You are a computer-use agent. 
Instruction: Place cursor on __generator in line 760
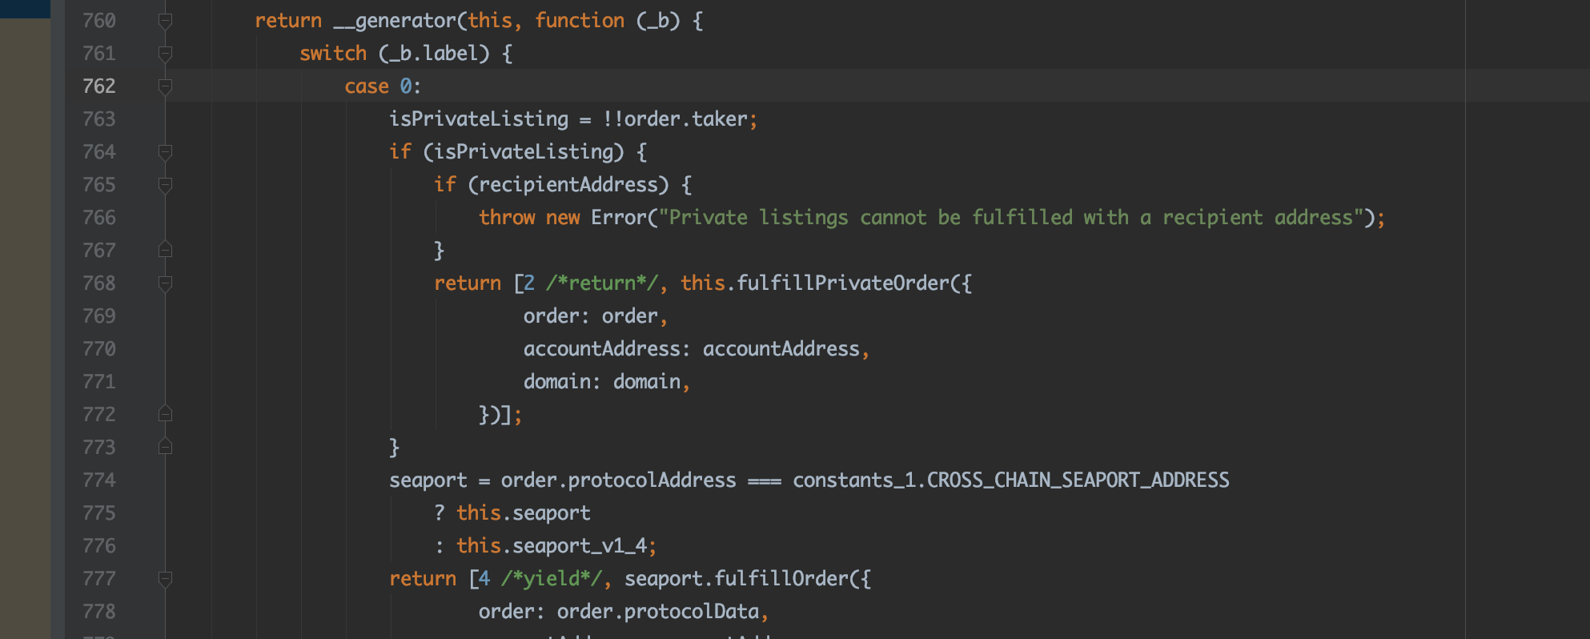tap(395, 21)
